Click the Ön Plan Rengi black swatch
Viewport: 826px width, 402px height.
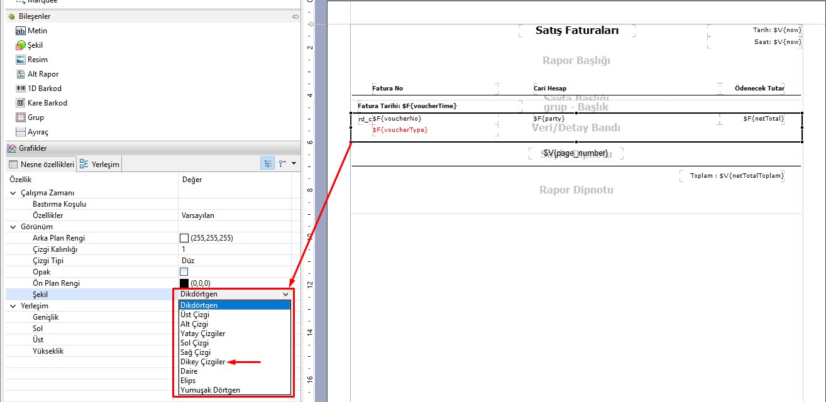click(184, 283)
